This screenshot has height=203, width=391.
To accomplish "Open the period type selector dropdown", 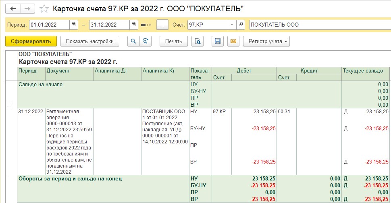I will (146, 25).
